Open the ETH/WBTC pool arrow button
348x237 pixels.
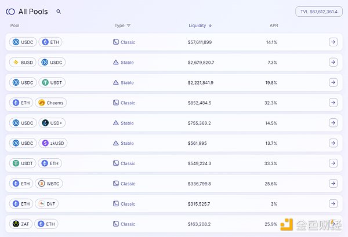(333, 184)
